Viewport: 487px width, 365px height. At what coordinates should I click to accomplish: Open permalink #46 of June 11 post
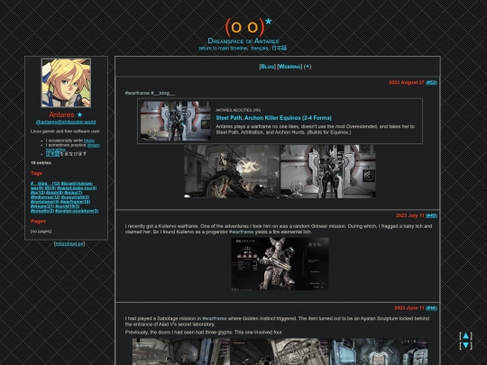click(431, 308)
